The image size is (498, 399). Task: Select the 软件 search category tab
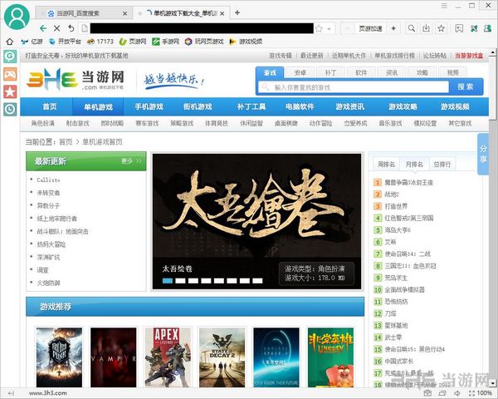tap(361, 72)
